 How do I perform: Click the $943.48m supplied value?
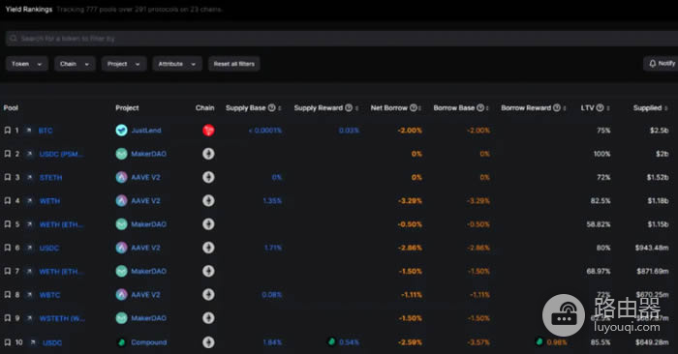coord(652,248)
